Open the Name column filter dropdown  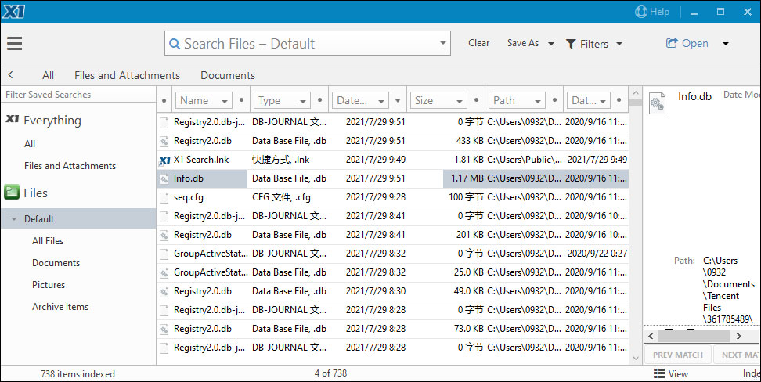(225, 102)
